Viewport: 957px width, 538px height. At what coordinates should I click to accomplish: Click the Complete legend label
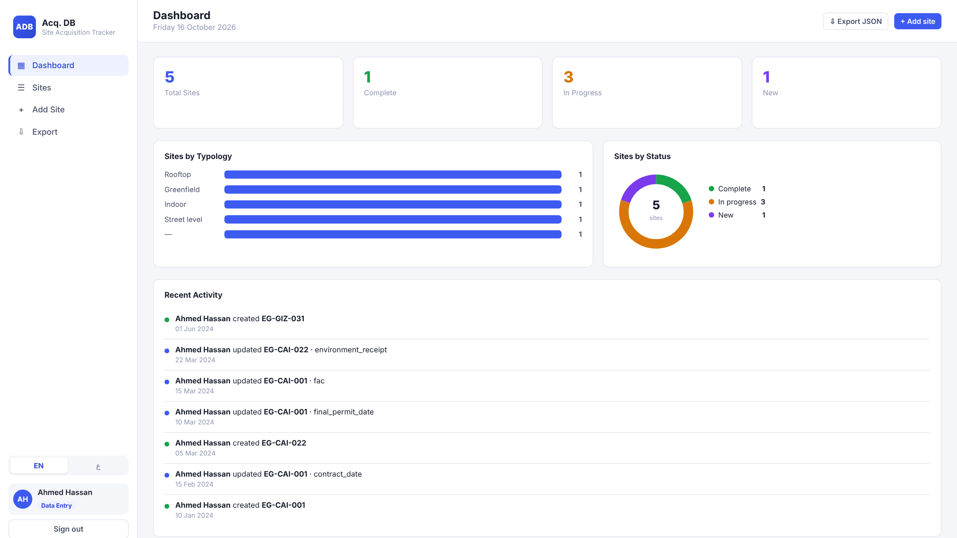click(x=734, y=189)
